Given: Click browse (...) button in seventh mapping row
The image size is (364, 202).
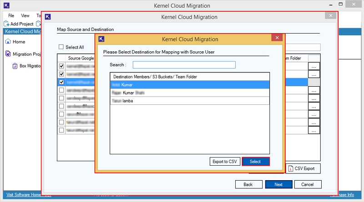Looking at the screenshot, I should click(314, 114).
